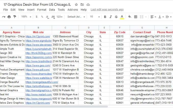
Task: Check the cloud save status icon
Action: (x=88, y=5)
